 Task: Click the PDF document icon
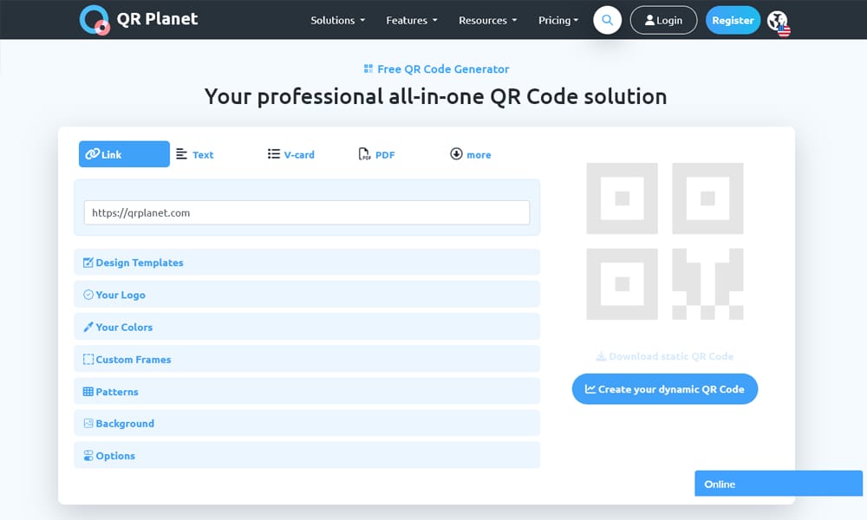[x=363, y=153]
